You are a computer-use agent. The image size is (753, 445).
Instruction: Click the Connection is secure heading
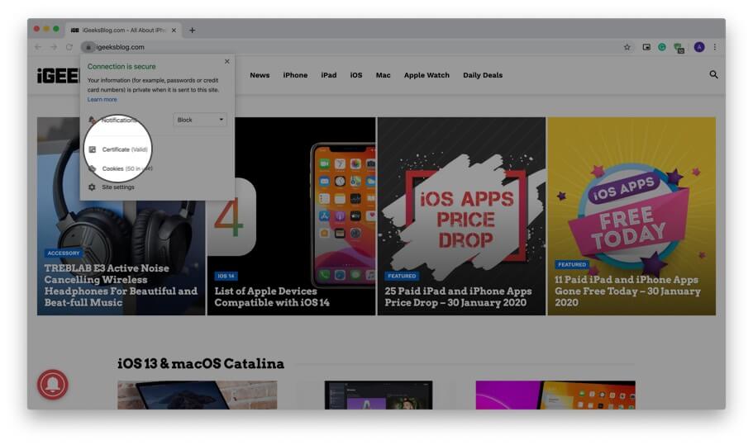(x=122, y=66)
